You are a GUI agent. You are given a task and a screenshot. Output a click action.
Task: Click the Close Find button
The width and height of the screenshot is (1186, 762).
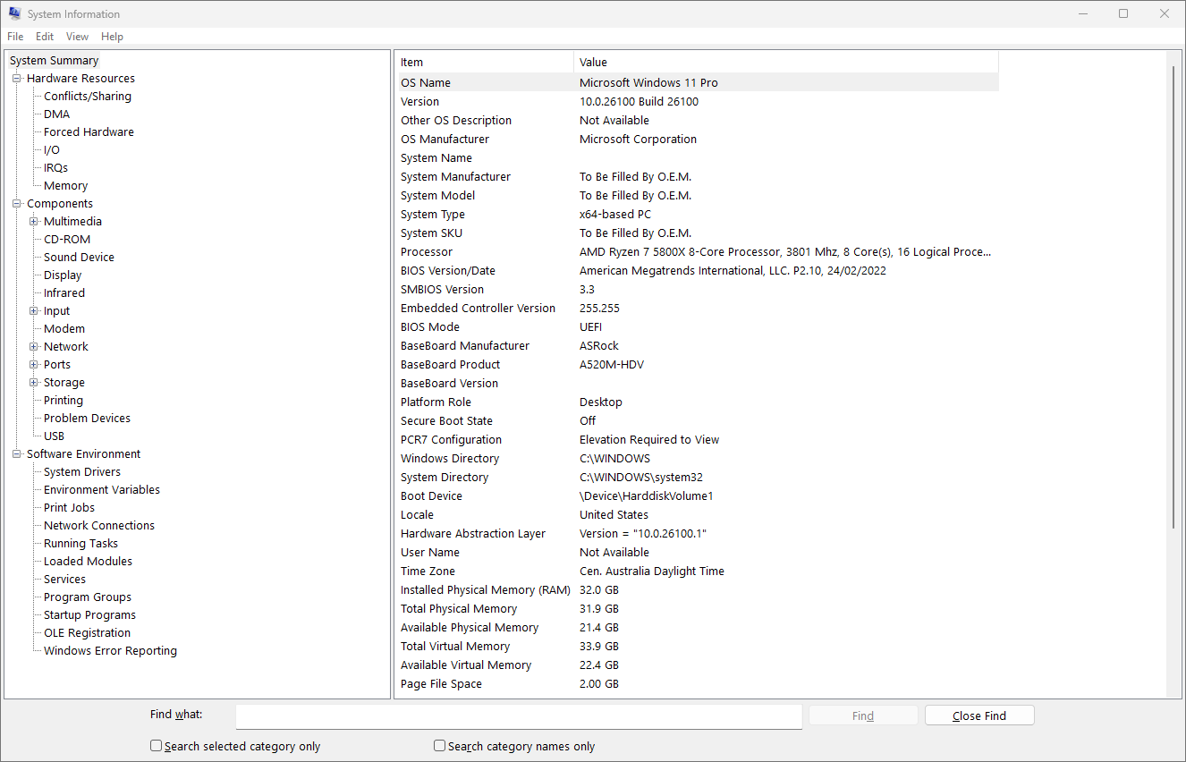[978, 715]
